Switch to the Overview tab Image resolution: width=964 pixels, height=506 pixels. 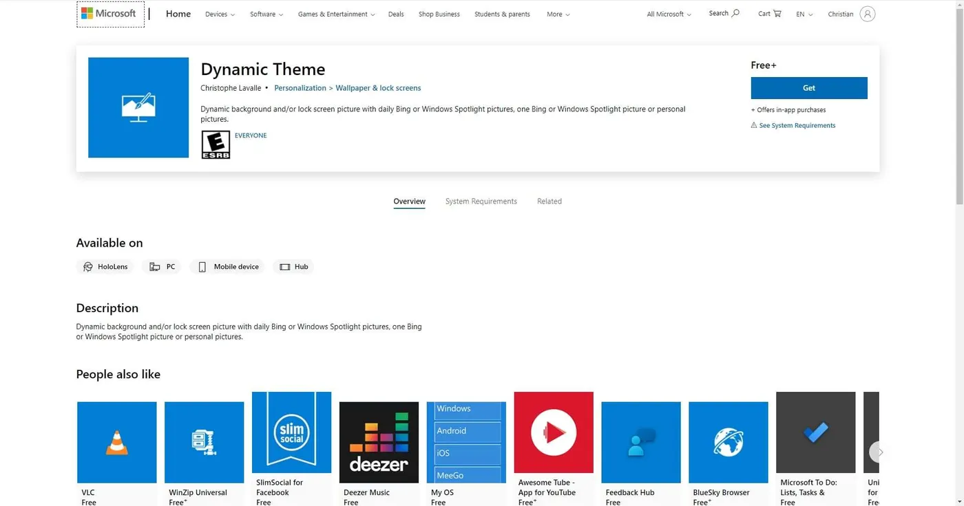(410, 201)
